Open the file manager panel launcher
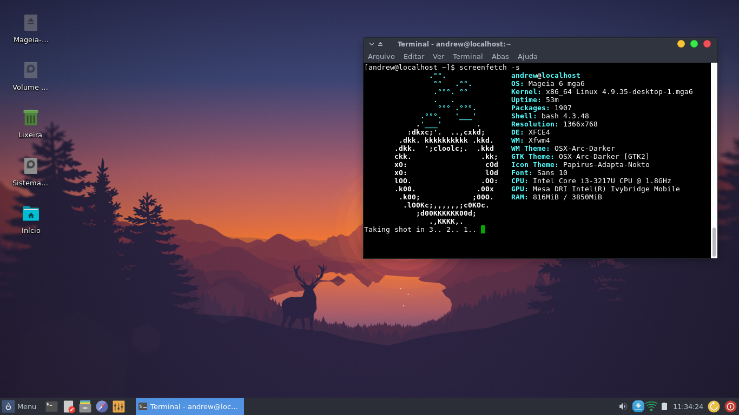This screenshot has height=415, width=739. (x=85, y=406)
